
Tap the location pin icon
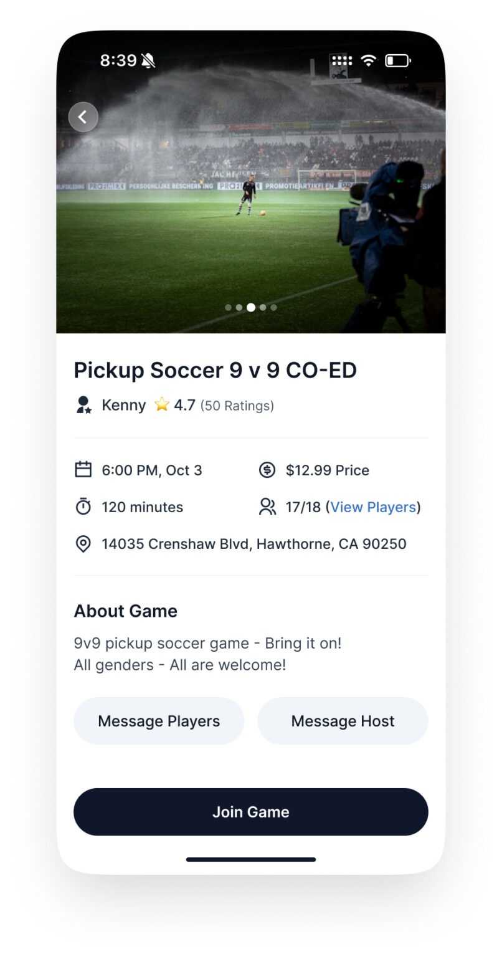[83, 544]
